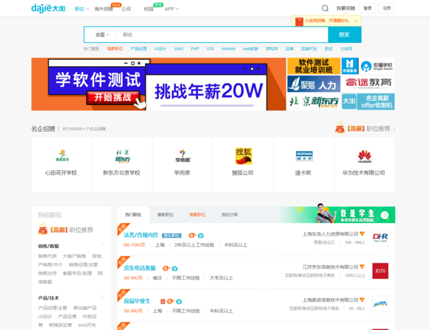
Task: Click verified badge next to 上海东浩人力资源有限公司
Action: pyautogui.click(x=363, y=234)
